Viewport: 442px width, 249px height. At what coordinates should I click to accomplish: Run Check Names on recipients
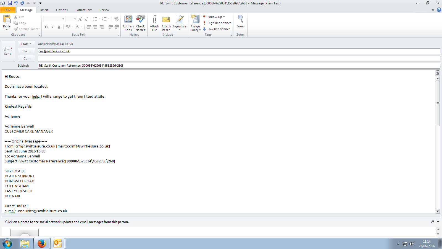[x=140, y=23]
